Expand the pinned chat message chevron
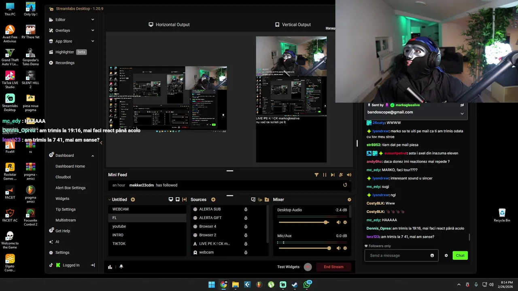The width and height of the screenshot is (518, 291). coord(462,114)
